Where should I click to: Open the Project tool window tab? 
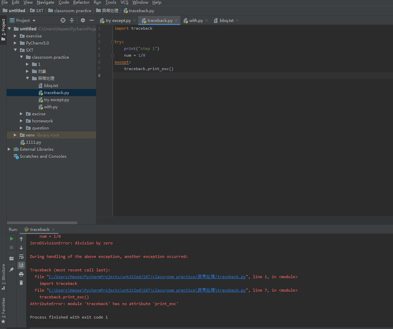tap(3, 30)
